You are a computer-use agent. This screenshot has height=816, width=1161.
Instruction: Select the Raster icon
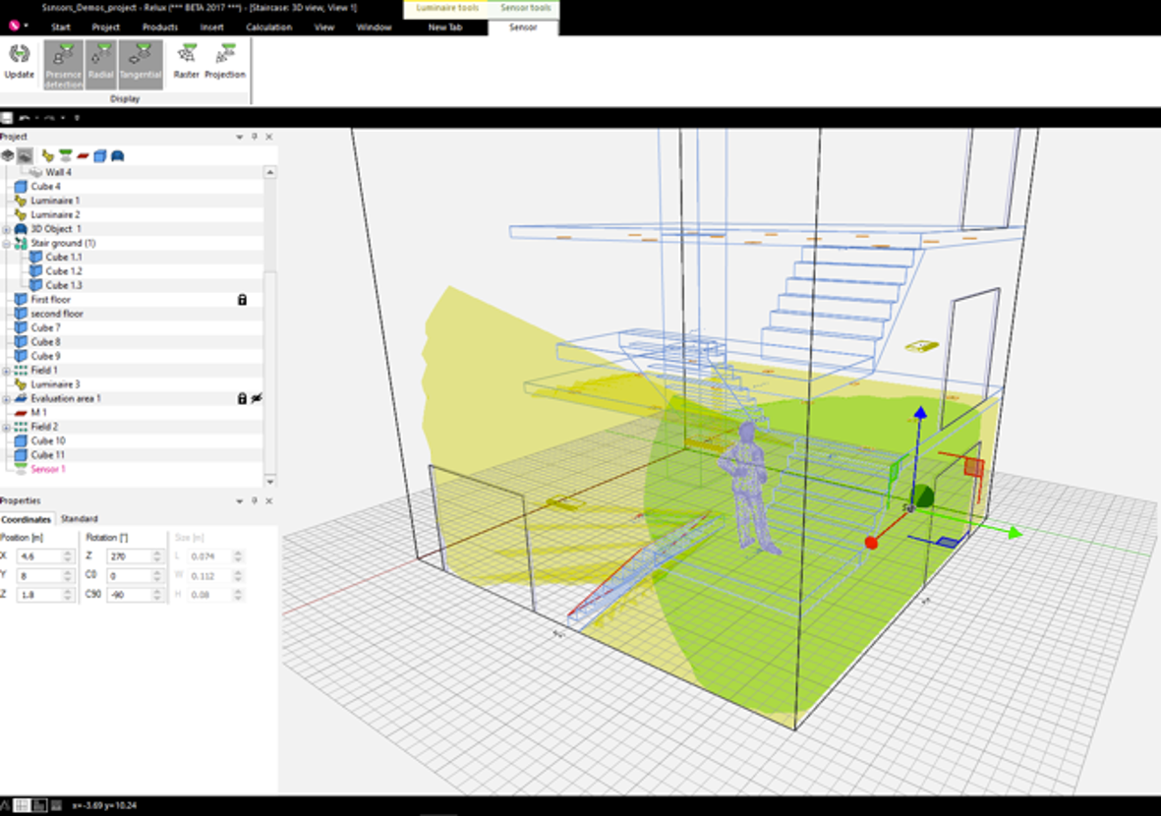pyautogui.click(x=187, y=62)
